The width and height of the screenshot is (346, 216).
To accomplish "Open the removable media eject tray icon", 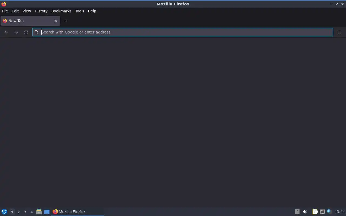I will 297,212.
